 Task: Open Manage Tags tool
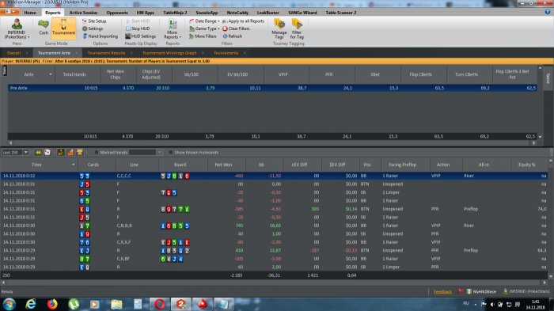(x=279, y=28)
